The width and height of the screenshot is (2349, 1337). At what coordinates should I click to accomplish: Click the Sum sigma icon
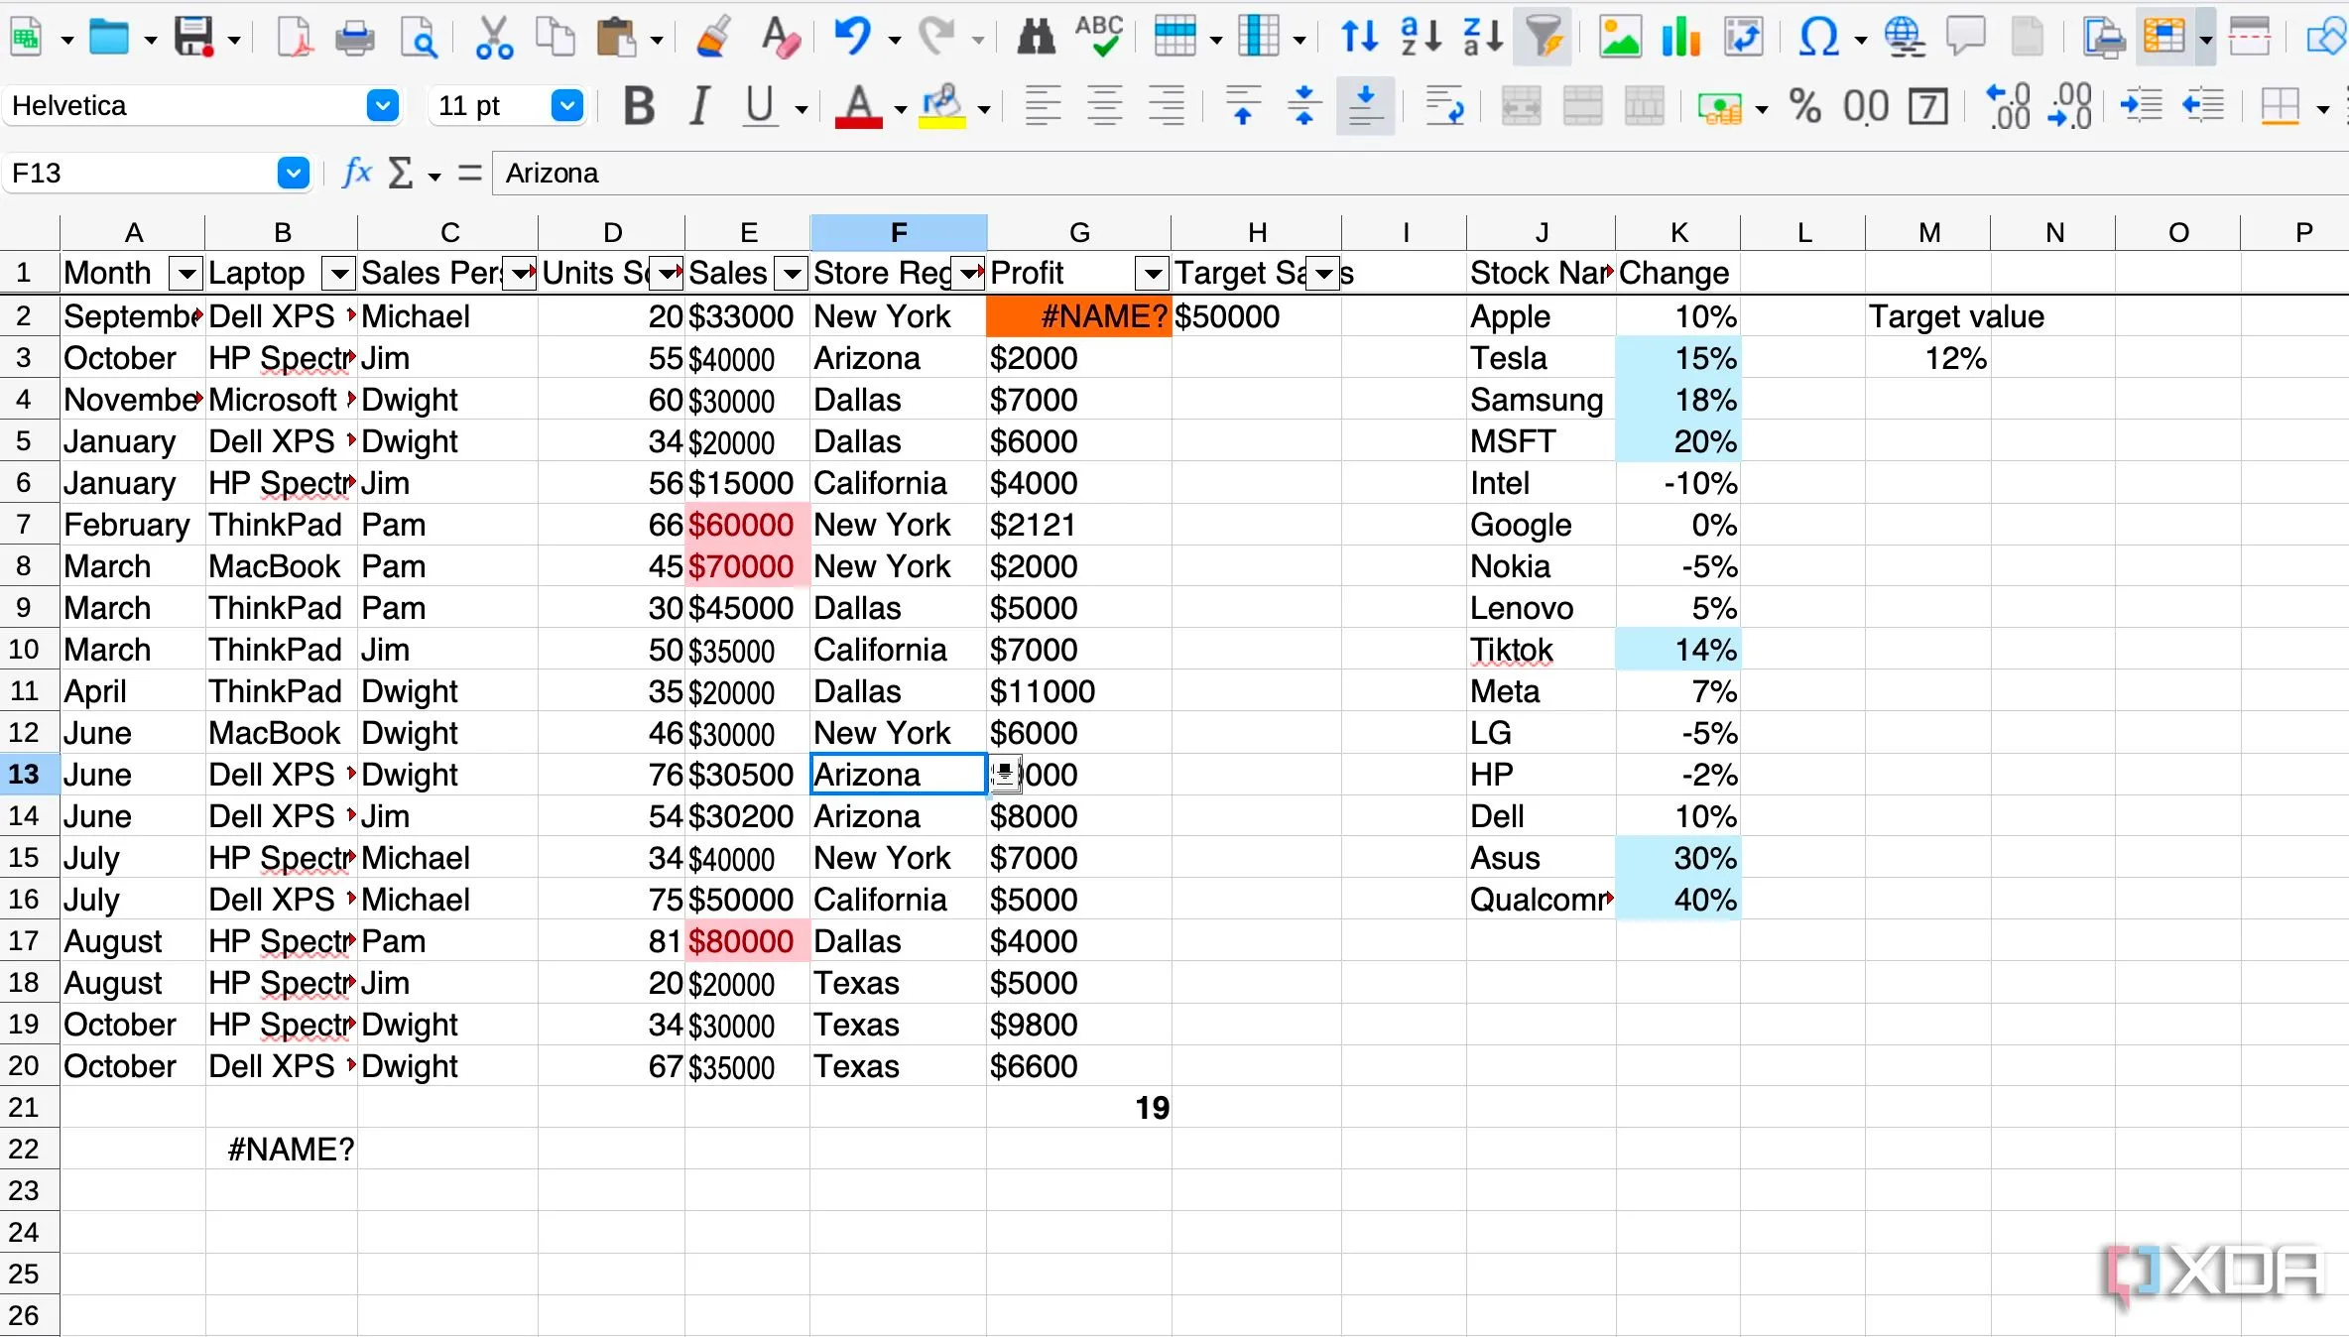[400, 174]
